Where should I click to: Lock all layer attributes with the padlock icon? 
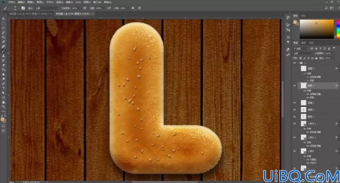coord(316,58)
